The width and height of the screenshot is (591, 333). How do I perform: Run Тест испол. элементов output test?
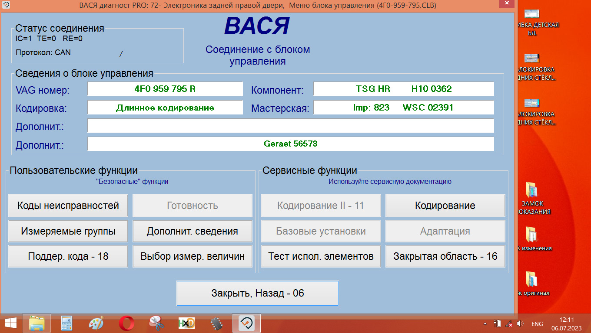click(x=321, y=256)
